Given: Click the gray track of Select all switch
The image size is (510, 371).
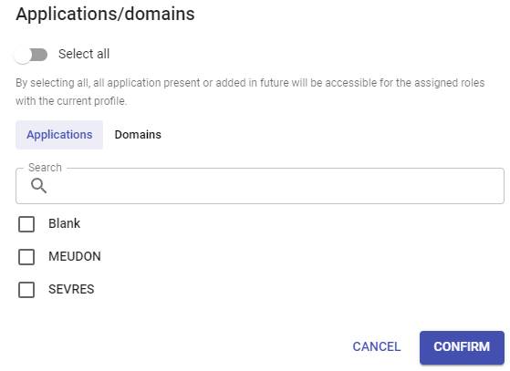Looking at the screenshot, I should point(39,55).
